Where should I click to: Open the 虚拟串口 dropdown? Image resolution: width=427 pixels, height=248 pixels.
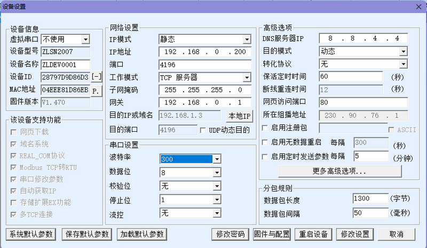pos(85,39)
